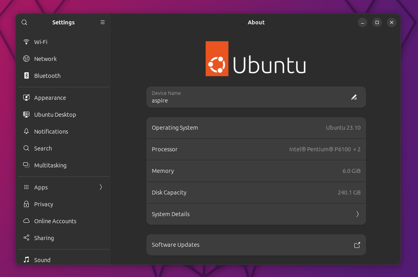Click the Ubuntu Desktop icon
This screenshot has height=277, width=418.
pos(26,114)
